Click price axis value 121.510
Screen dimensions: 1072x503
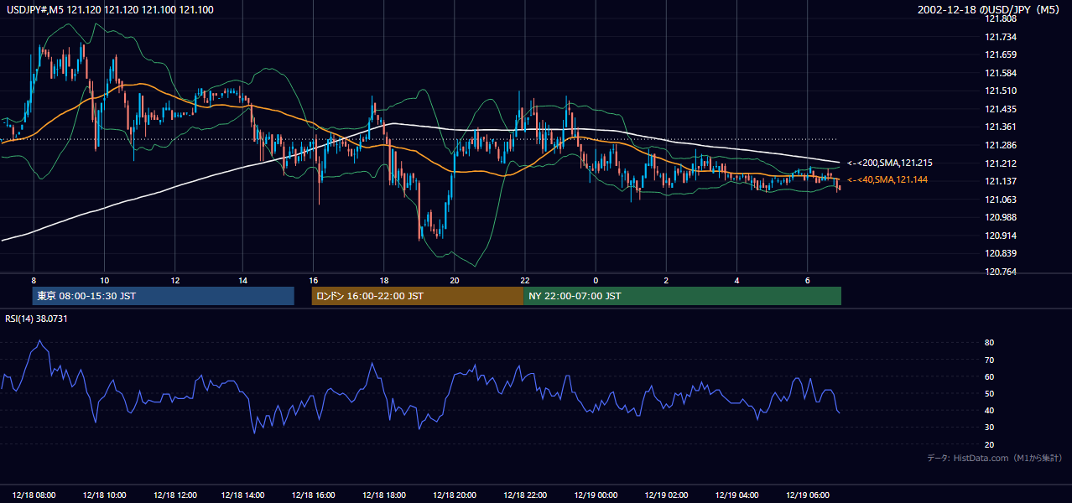[x=1002, y=91]
